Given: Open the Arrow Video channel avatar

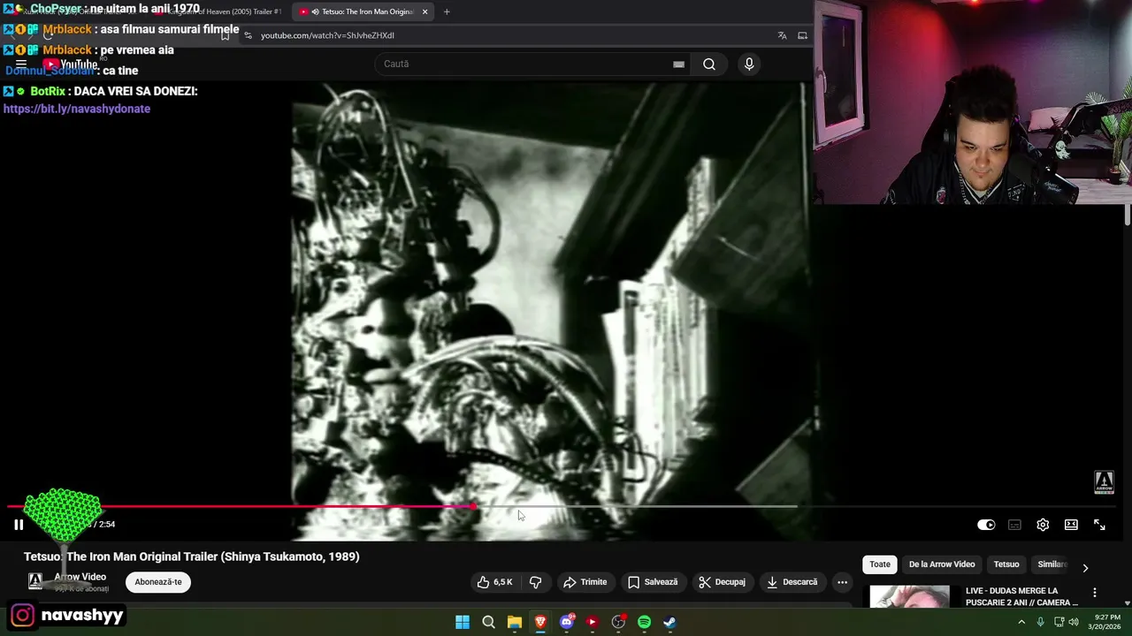Looking at the screenshot, I should pos(35,580).
